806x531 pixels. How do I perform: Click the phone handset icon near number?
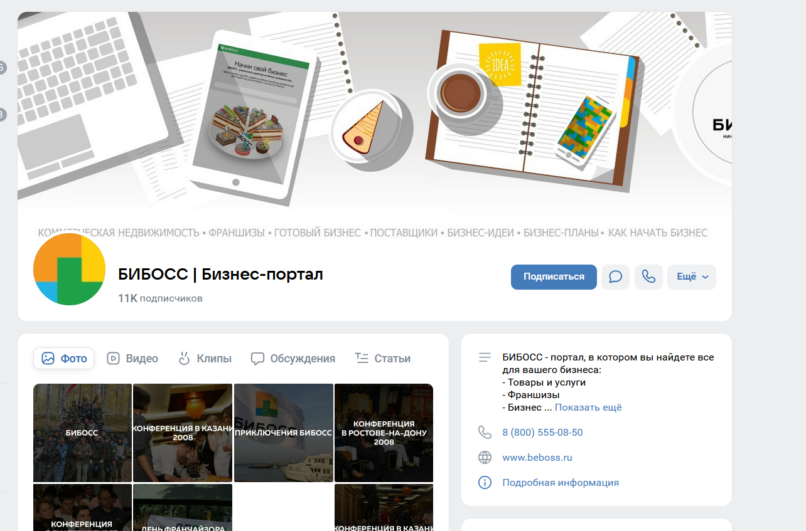click(485, 433)
